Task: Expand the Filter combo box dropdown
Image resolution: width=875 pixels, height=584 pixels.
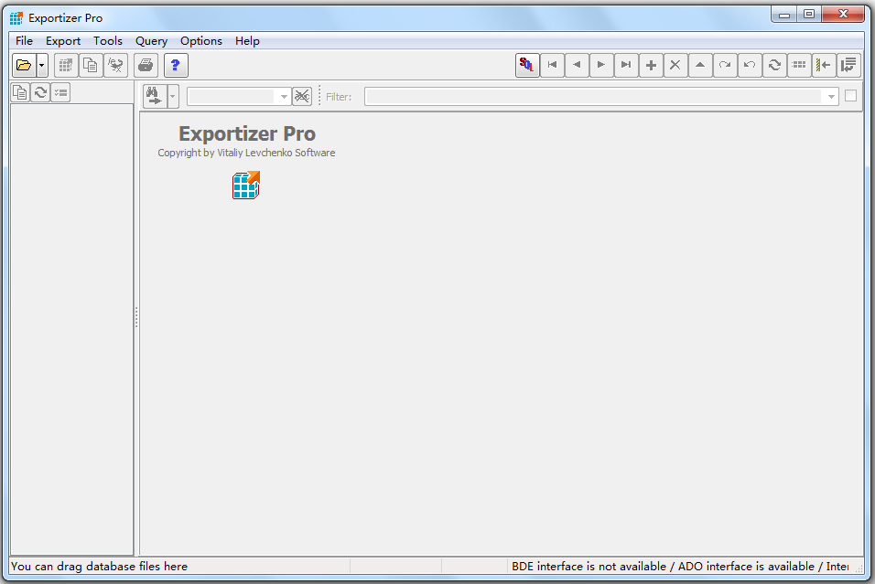Action: (x=831, y=97)
